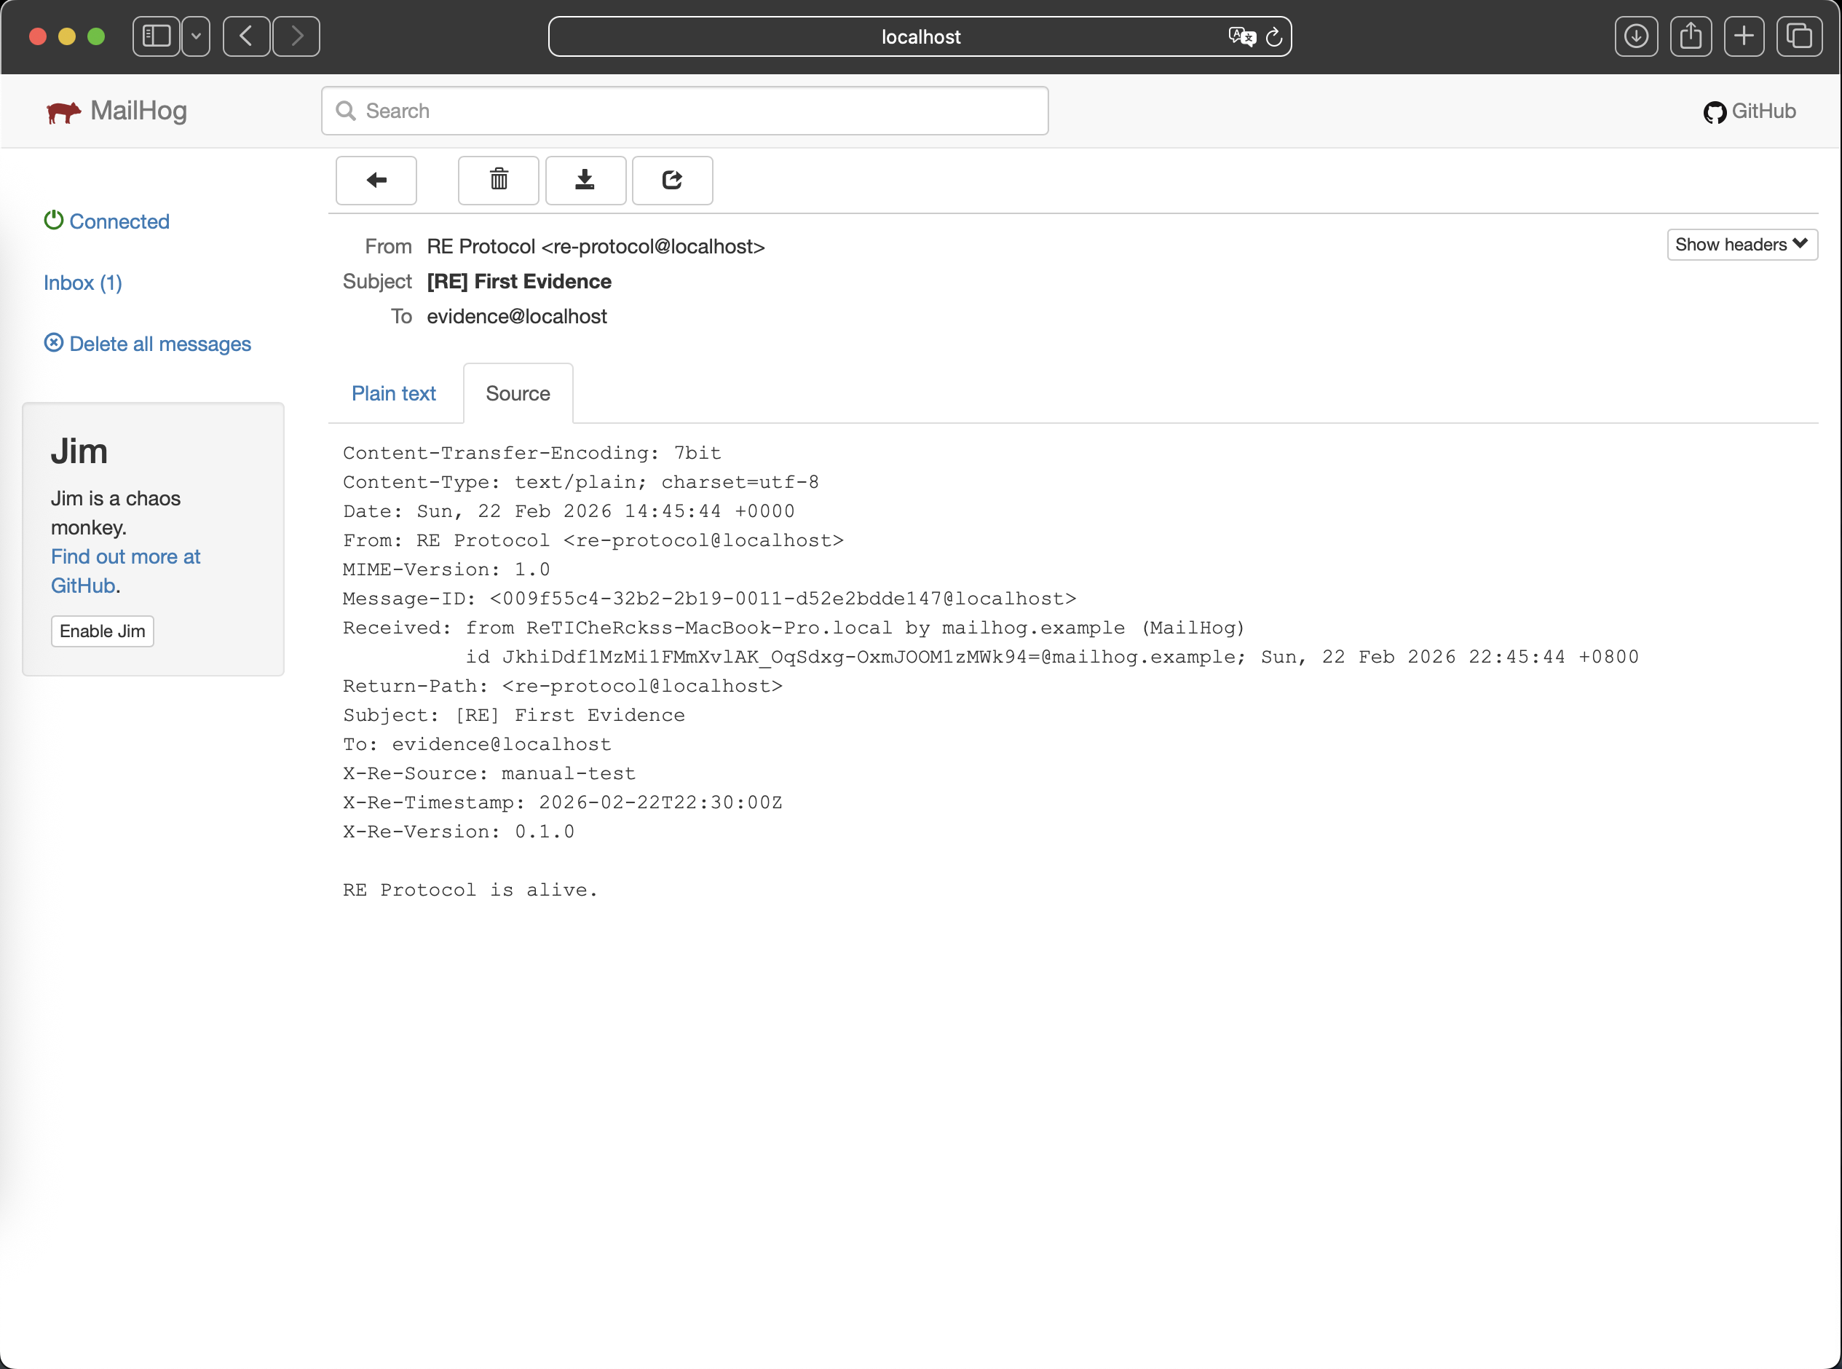Image resolution: width=1842 pixels, height=1369 pixels.
Task: Delete this message with trash icon
Action: [x=498, y=180]
